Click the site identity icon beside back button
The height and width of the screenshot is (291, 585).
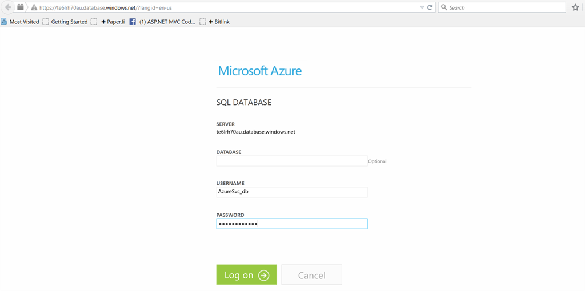[x=21, y=7]
